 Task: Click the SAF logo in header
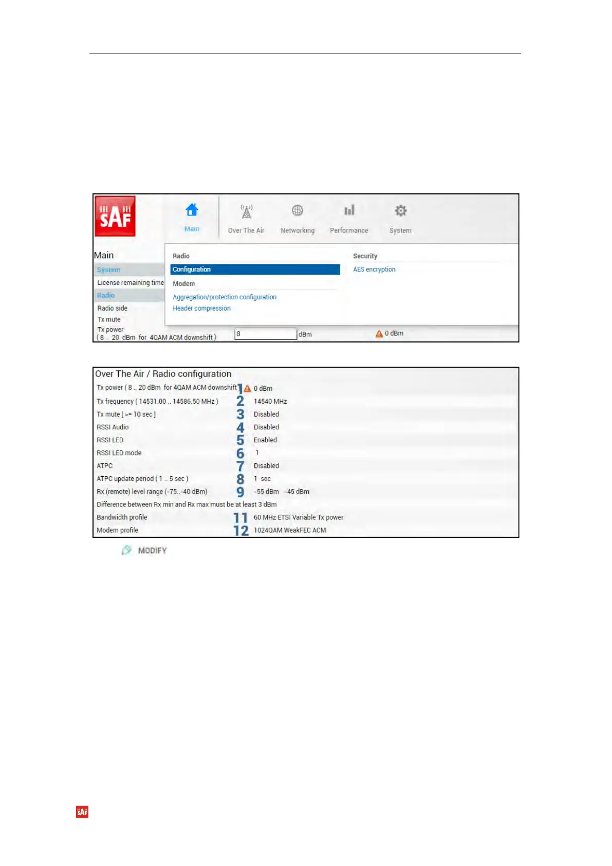[115, 216]
